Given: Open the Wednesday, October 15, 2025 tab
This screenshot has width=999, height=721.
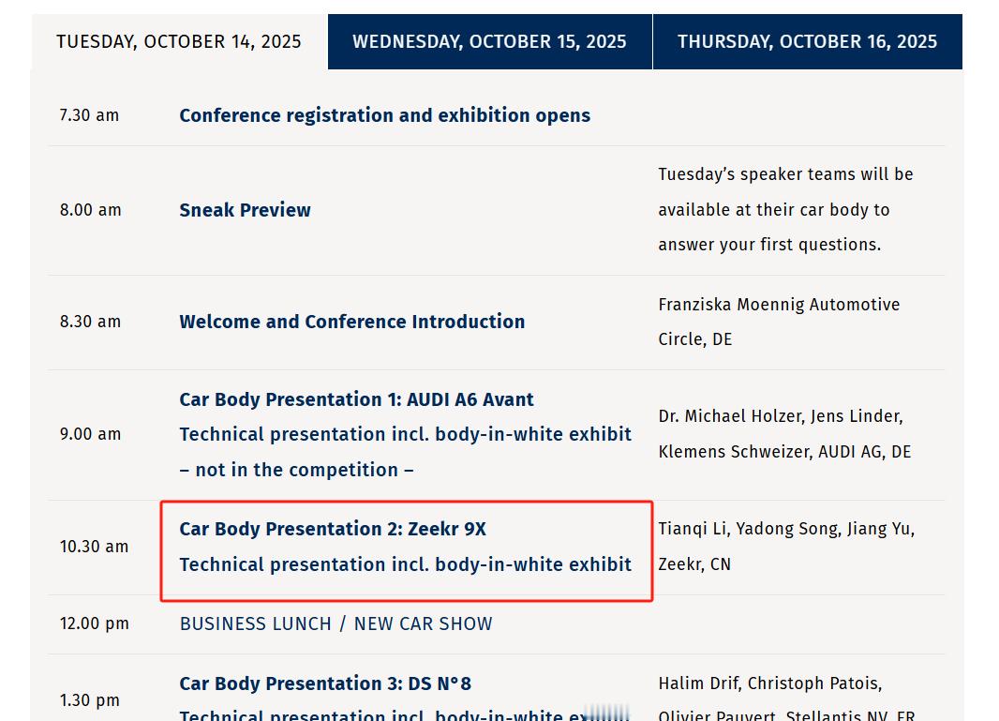Looking at the screenshot, I should point(490,41).
